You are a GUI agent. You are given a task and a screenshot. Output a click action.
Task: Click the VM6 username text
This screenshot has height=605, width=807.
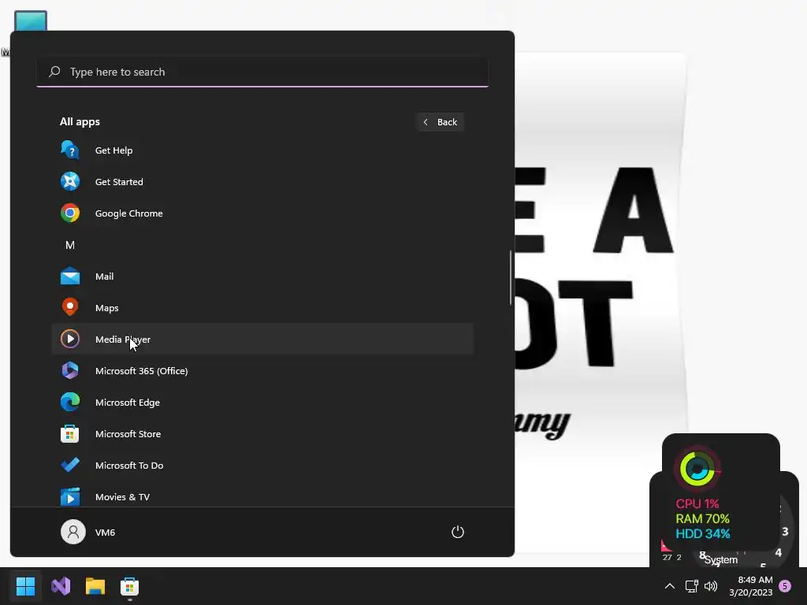pos(105,532)
